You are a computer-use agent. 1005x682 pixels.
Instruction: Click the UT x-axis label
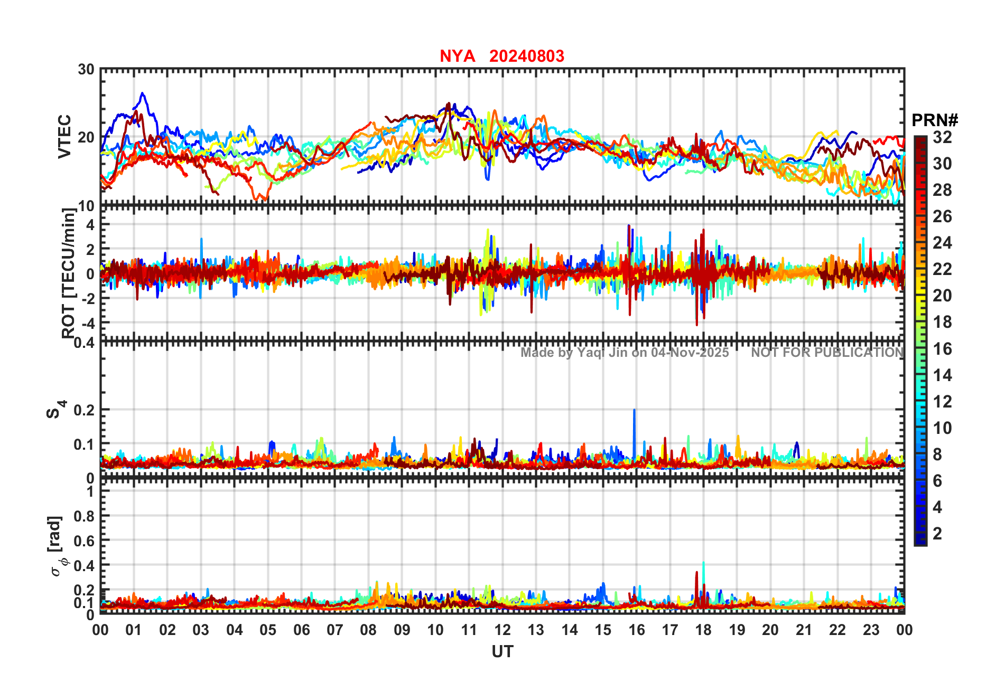pos(502,652)
